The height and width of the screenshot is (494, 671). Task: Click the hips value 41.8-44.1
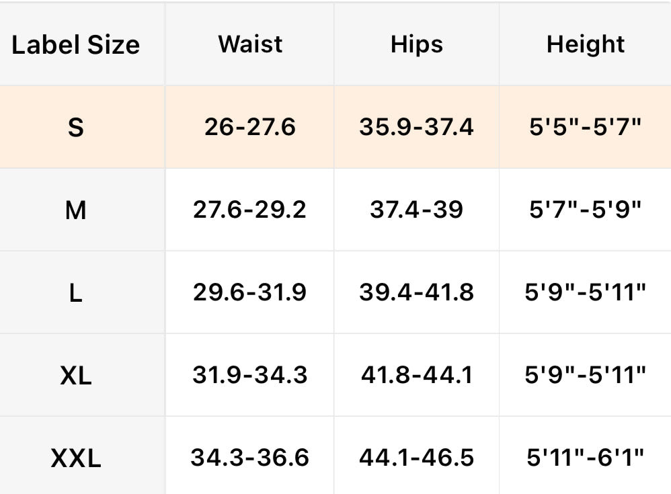417,375
